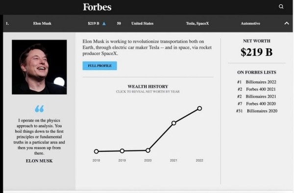
Task: Select Elon Musk name in ranking row
Action: click(x=42, y=23)
